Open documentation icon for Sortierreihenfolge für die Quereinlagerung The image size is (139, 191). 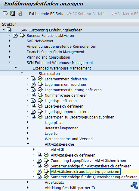[39, 176]
